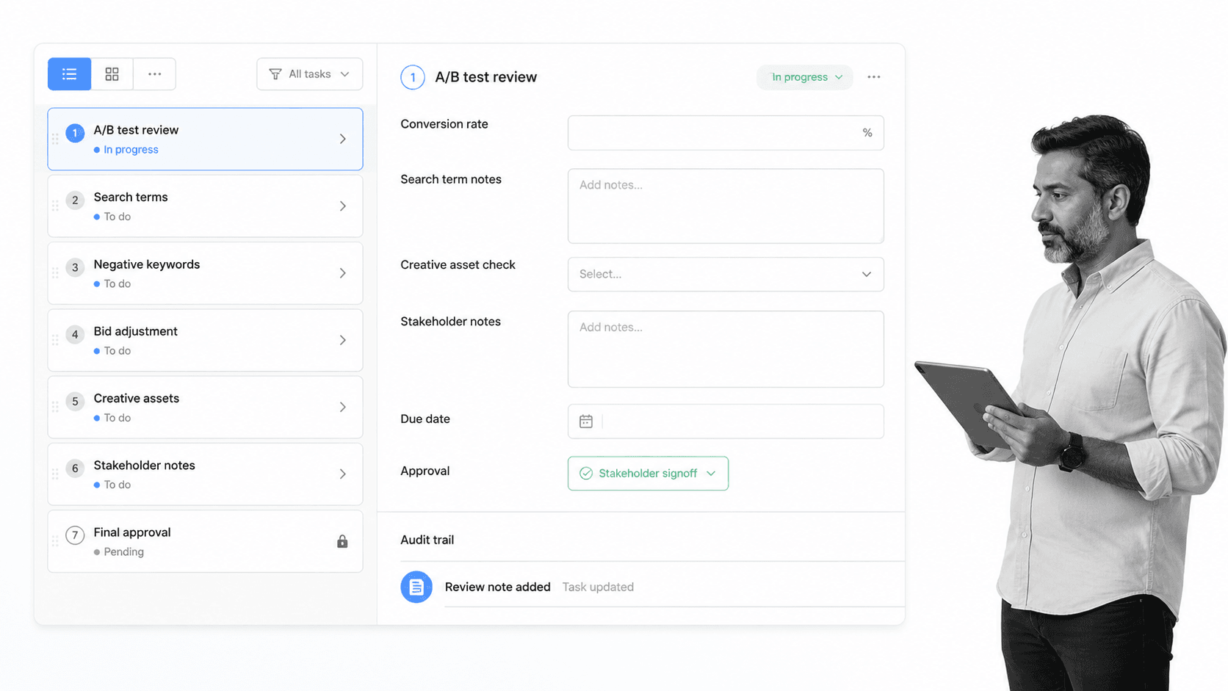
Task: Expand chevron on Stakeholder notes row
Action: [342, 474]
